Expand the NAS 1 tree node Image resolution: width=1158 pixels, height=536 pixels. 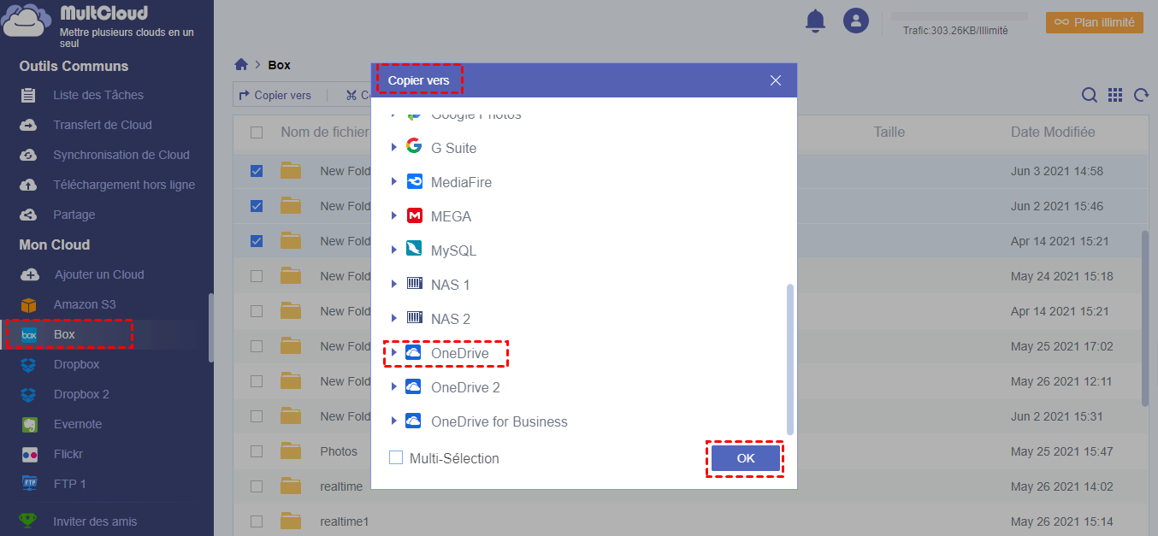[394, 284]
